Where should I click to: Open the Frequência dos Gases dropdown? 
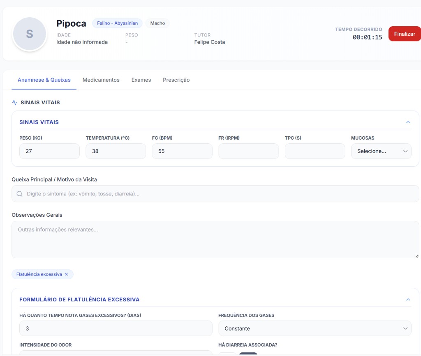315,328
